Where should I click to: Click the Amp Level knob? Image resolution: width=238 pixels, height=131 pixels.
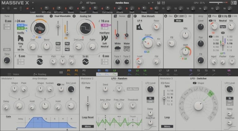[201, 27]
